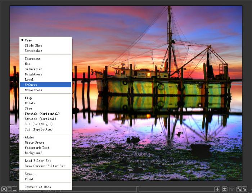Select the Hue adjustment
This screenshot has height=193, width=252.
coord(45,64)
